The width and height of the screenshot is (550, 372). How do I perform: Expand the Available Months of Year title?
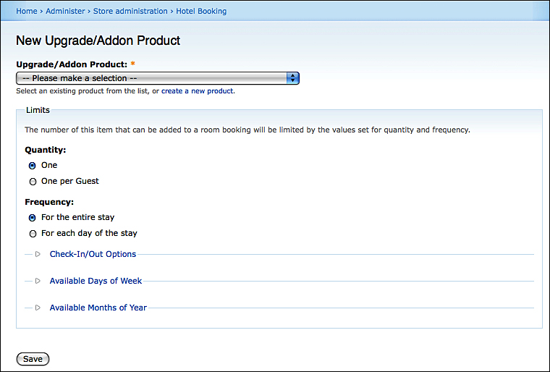tap(98, 308)
